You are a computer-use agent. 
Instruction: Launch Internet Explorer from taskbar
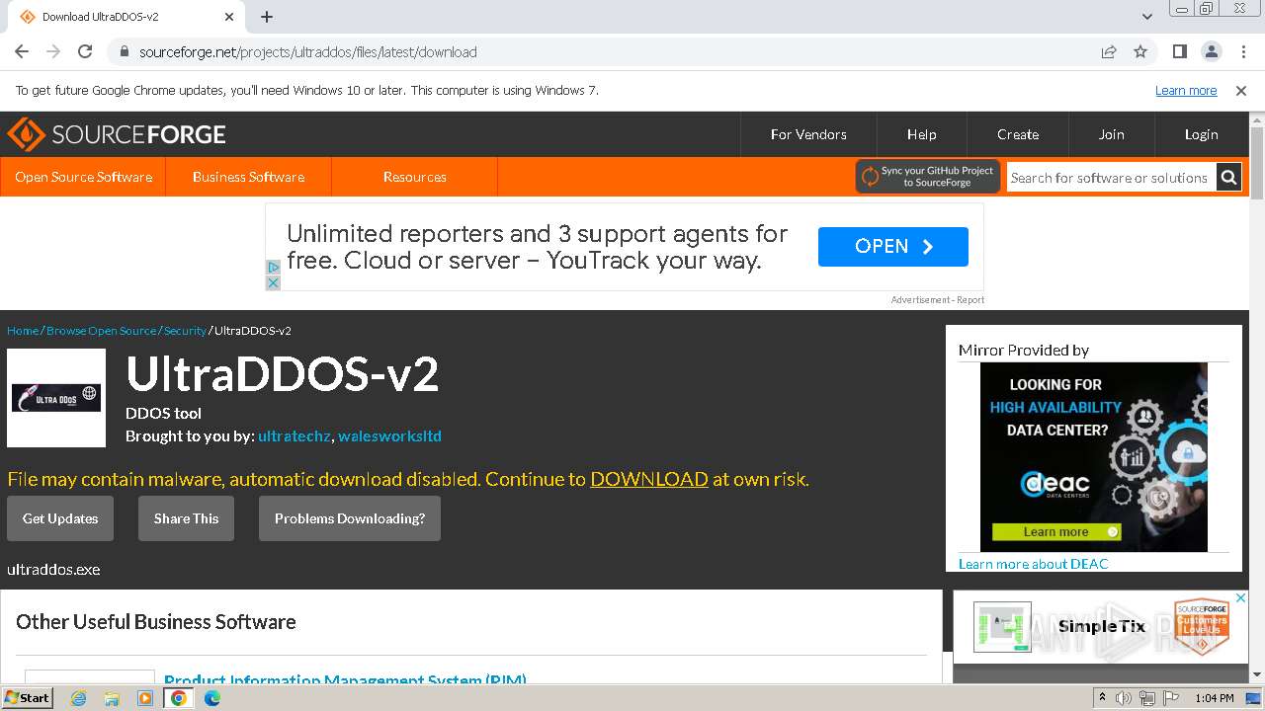79,698
